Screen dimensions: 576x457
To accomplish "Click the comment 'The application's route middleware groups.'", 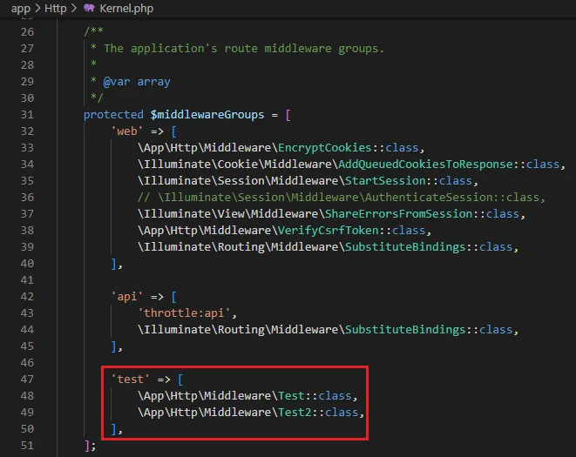I will (243, 49).
